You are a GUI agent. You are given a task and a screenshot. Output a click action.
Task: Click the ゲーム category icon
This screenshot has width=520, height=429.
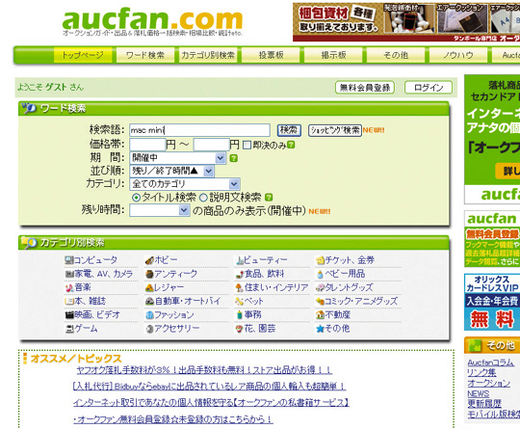[69, 329]
